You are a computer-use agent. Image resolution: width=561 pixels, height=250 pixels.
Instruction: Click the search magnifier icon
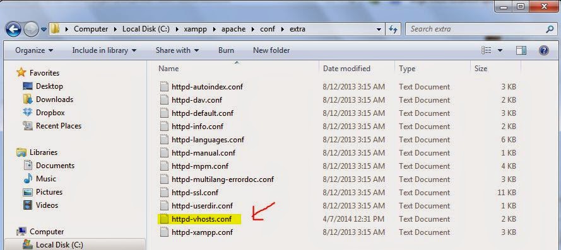pyautogui.click(x=549, y=29)
